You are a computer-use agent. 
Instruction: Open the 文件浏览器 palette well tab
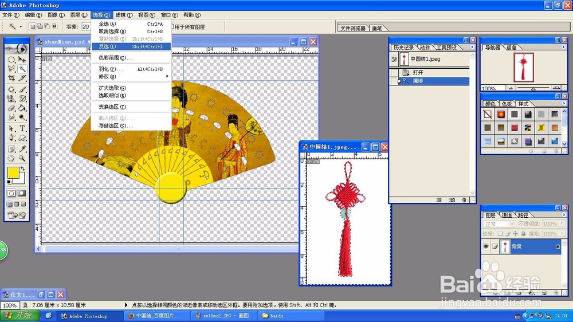(x=353, y=28)
